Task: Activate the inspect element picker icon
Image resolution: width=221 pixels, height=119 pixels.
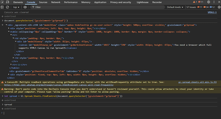Action: point(2,2)
